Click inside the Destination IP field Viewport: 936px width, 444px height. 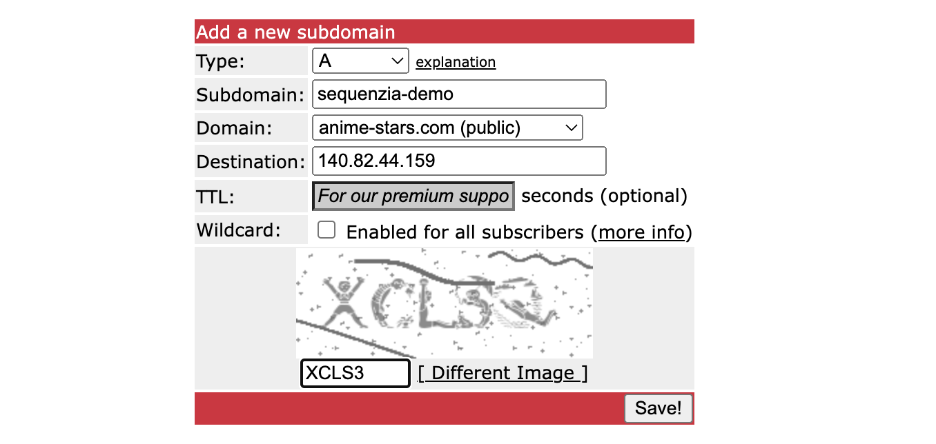458,161
